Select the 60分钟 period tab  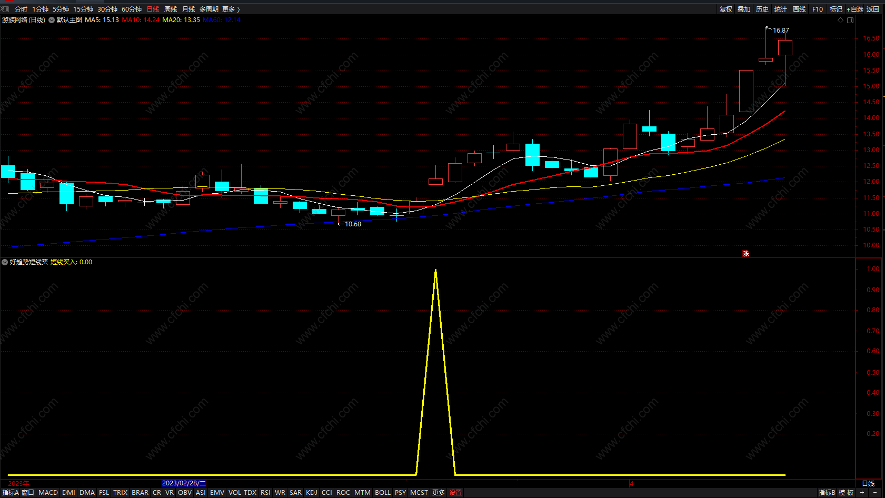click(x=132, y=9)
